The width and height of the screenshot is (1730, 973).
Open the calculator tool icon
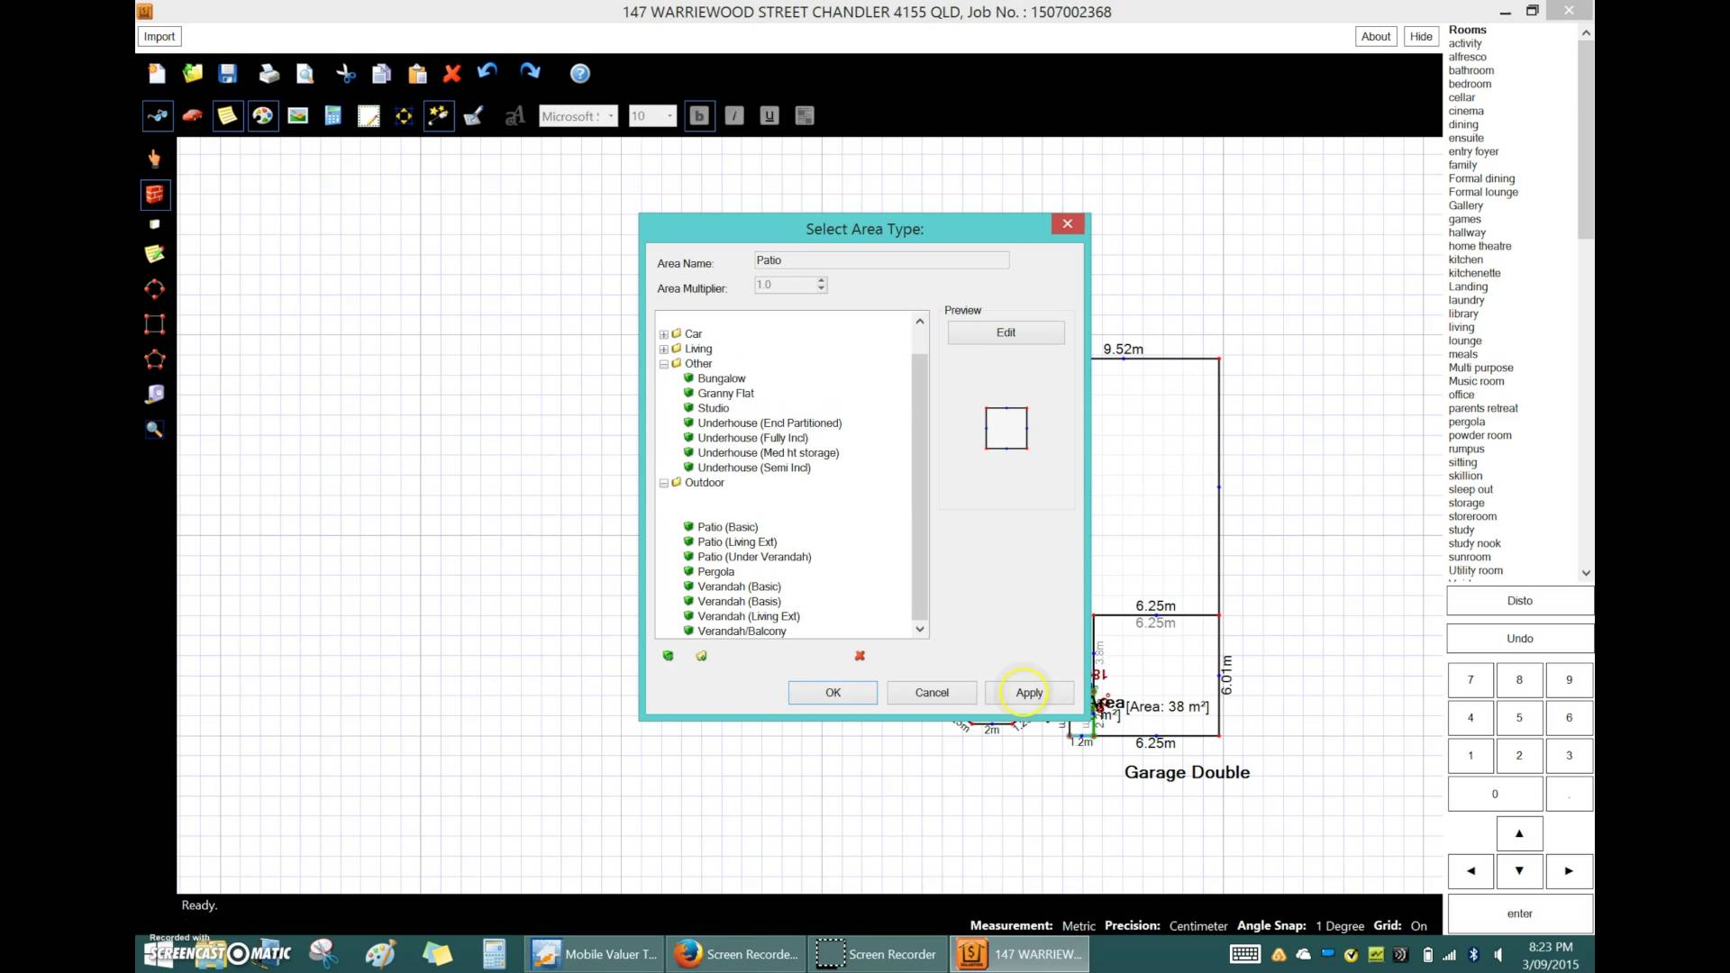click(333, 116)
